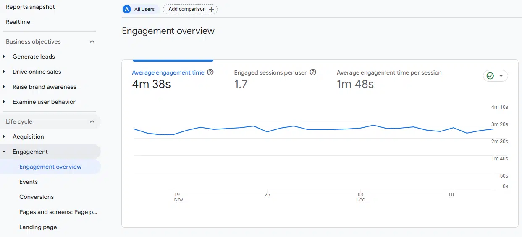Click the plus icon in Add comparison

click(211, 9)
